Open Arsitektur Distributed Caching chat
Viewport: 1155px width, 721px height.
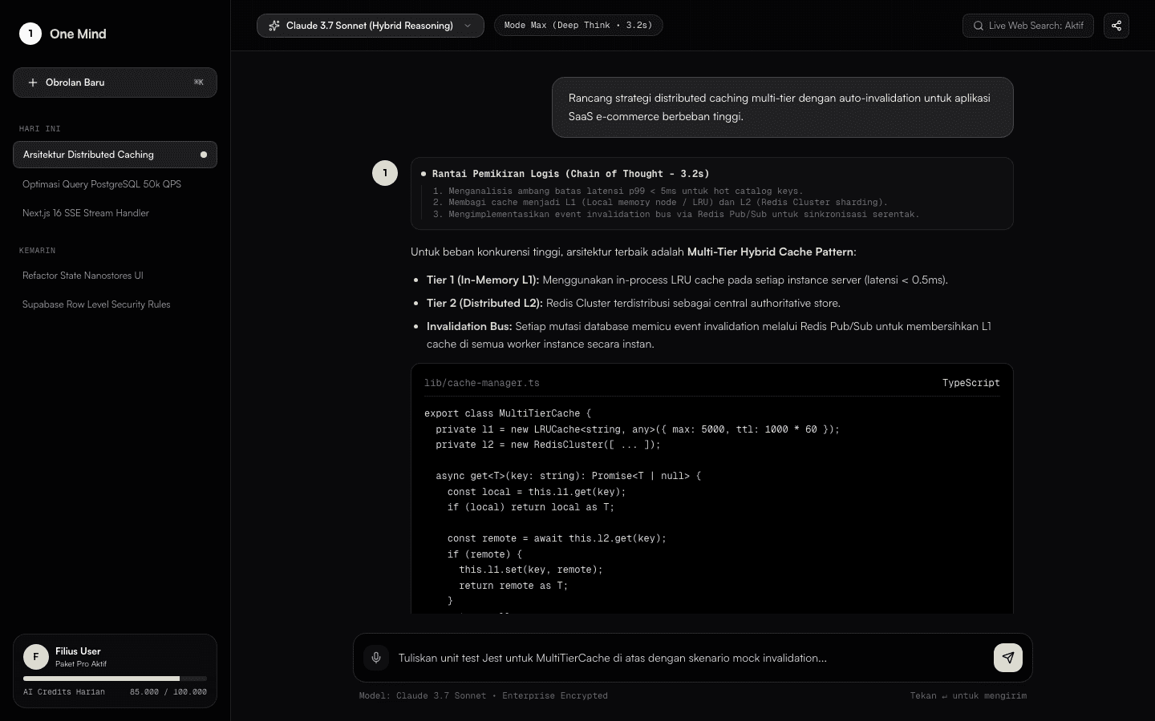[115, 155]
